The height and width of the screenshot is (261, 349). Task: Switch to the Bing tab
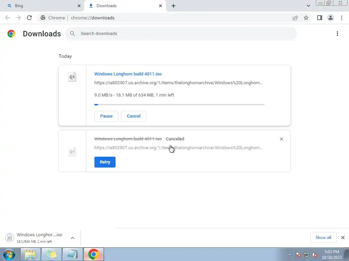(42, 6)
